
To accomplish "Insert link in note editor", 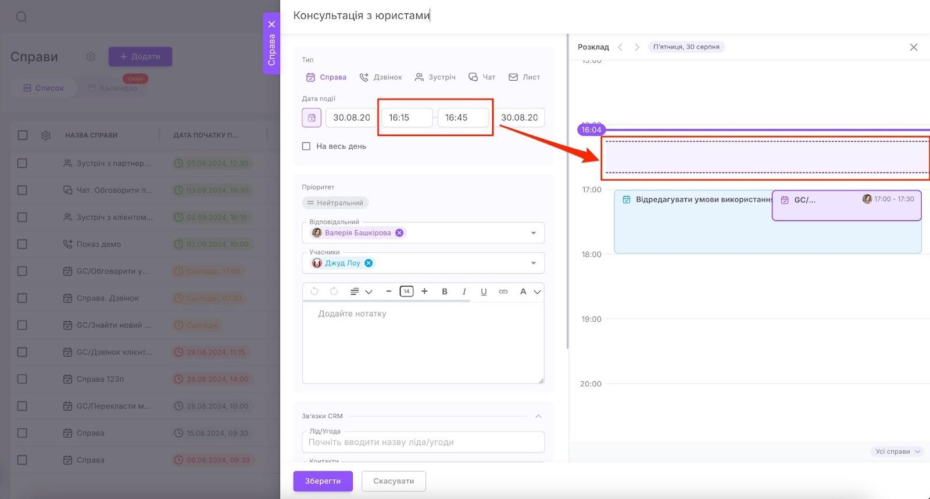I will [x=503, y=292].
